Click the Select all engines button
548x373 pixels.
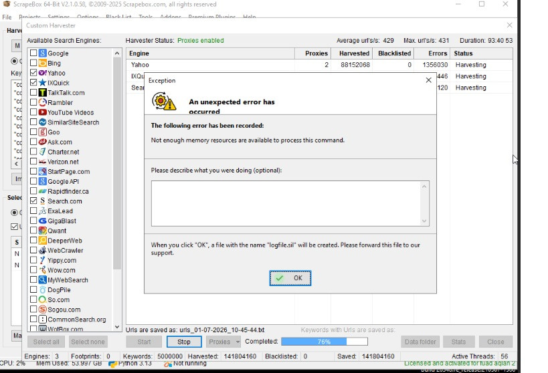point(46,342)
